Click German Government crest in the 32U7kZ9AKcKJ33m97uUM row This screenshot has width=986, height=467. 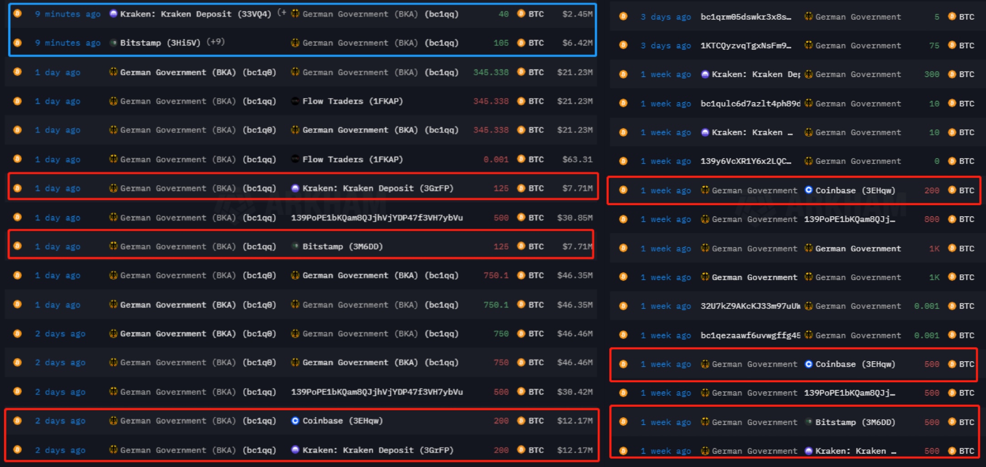(809, 306)
